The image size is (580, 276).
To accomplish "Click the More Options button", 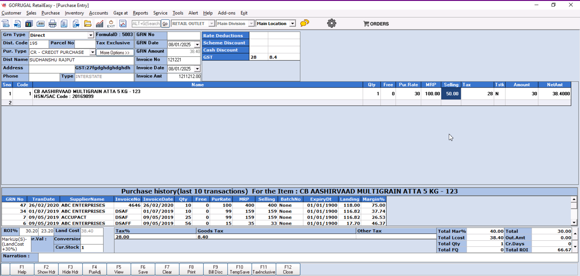I will click(115, 53).
